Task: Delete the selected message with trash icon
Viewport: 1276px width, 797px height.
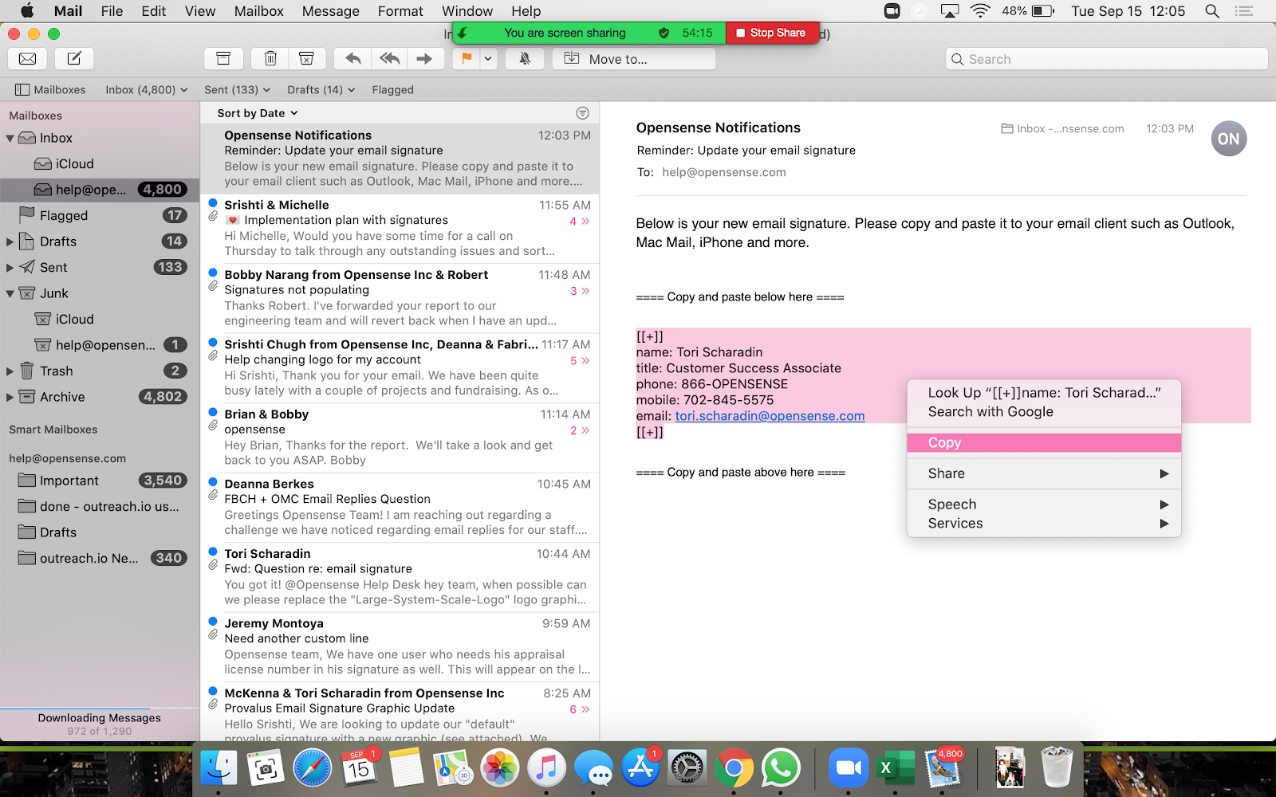Action: 270,59
